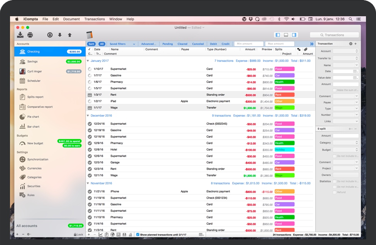Viewport: 376px width, 245px height.
Task: Click the gear icon in Transaction panel
Action: click(351, 44)
